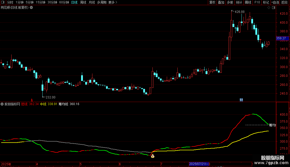
Task: Click the 2025/07/21 date marker on timeline
Action: pyautogui.click(x=199, y=164)
